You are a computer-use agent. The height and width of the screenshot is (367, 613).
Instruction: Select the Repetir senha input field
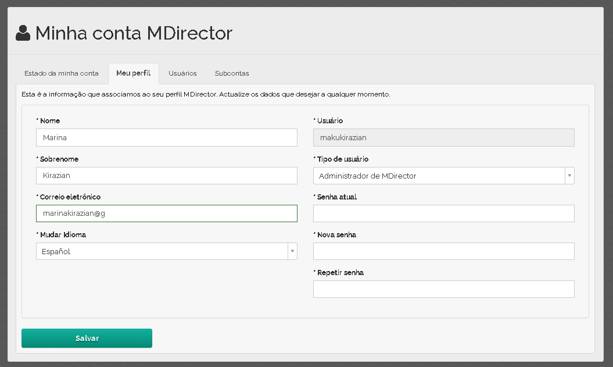pos(443,289)
